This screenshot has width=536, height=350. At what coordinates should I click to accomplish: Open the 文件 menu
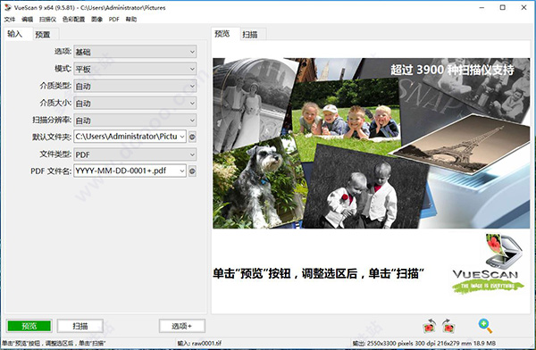10,19
